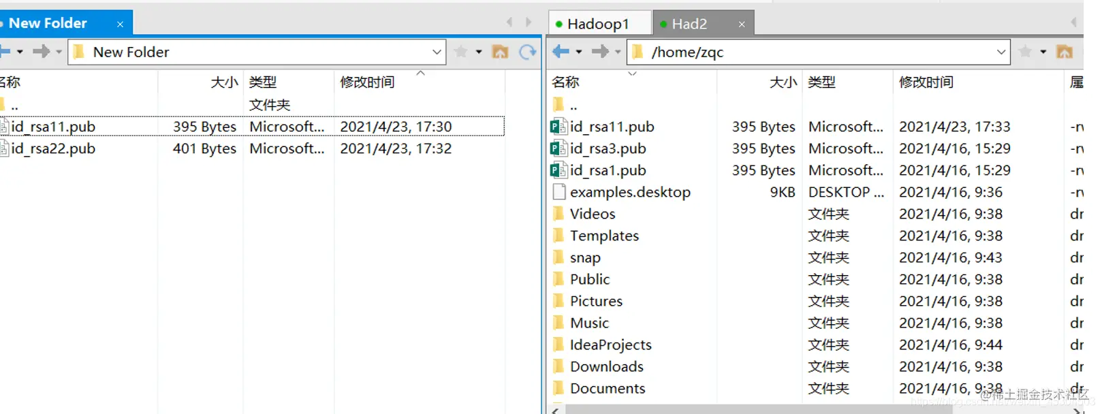Expand the /home/zqc path dropdown
The height and width of the screenshot is (414, 1102).
coord(1001,52)
